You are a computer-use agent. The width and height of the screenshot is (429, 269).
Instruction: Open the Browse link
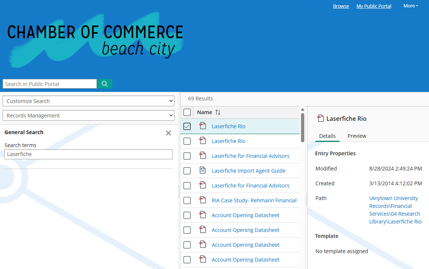pos(341,6)
